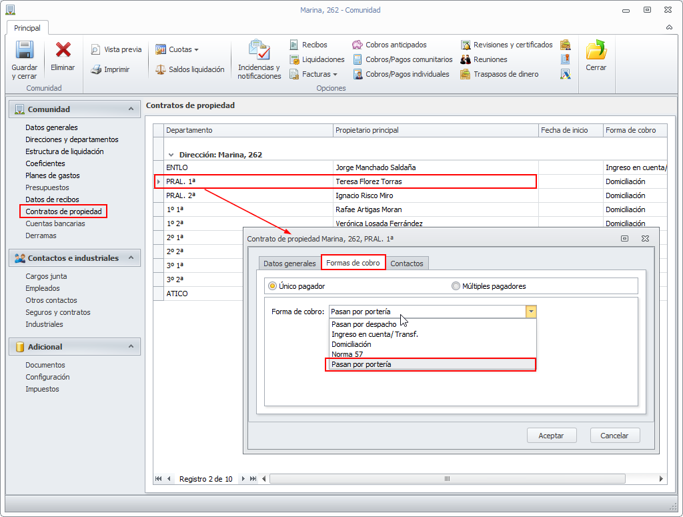
Task: Open the Reuniones option
Action: [x=484, y=59]
